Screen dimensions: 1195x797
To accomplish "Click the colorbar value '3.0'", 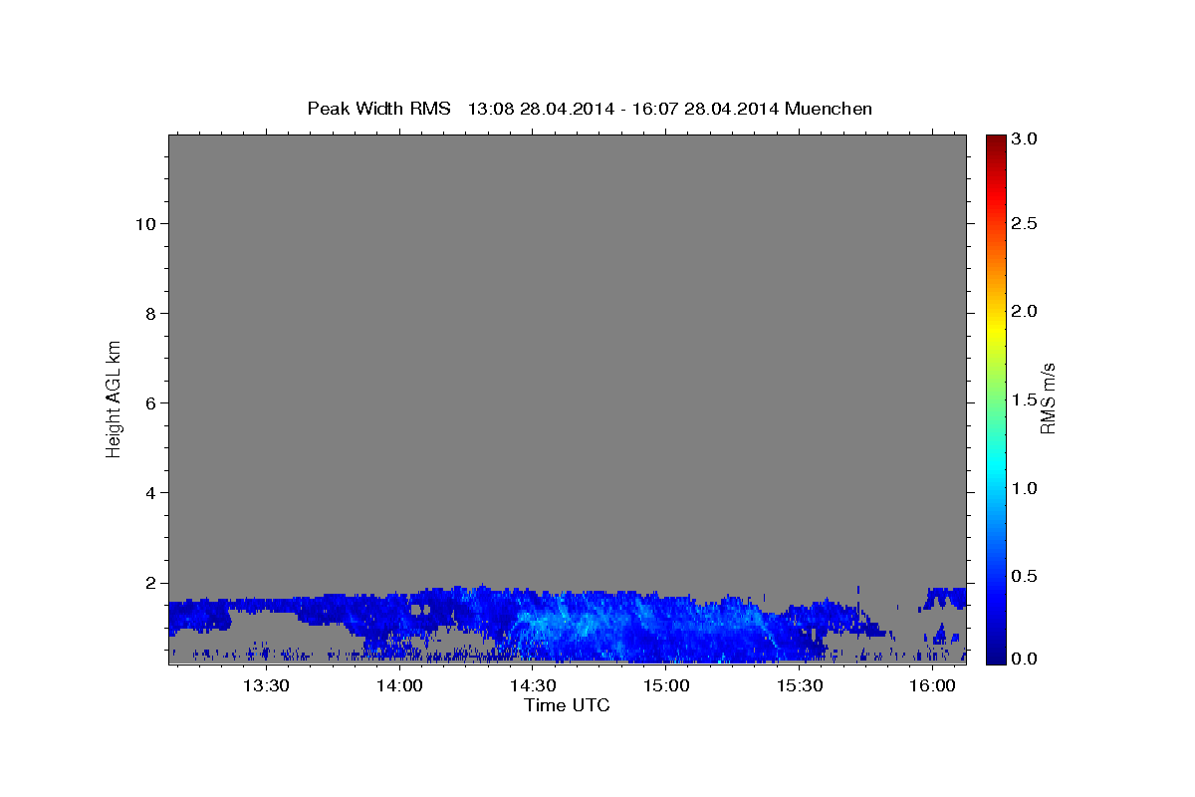I will [x=1025, y=139].
